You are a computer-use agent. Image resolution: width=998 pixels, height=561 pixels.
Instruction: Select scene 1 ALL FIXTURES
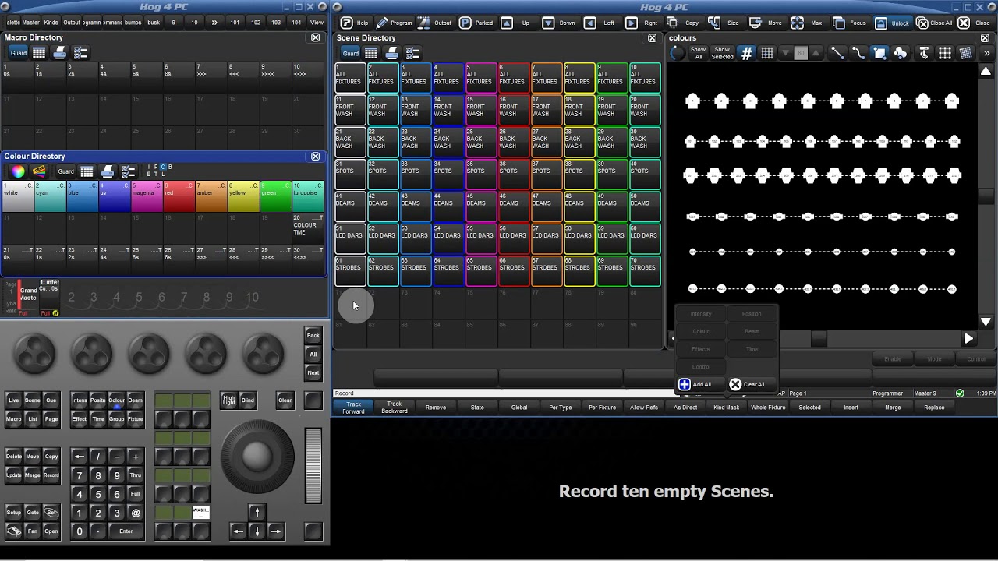click(x=350, y=77)
